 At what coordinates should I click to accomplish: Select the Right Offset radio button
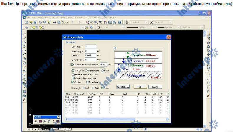pyautogui.click(x=87, y=71)
